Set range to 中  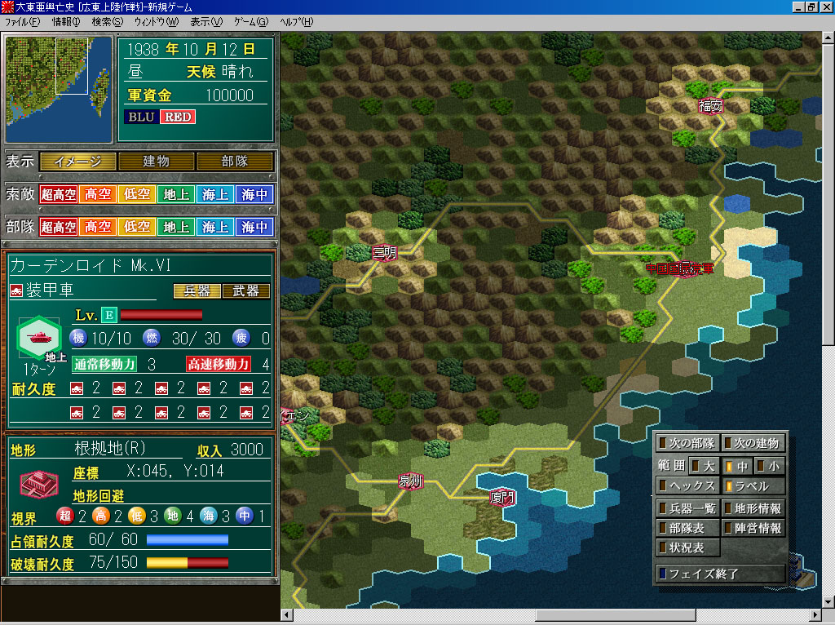(x=737, y=466)
